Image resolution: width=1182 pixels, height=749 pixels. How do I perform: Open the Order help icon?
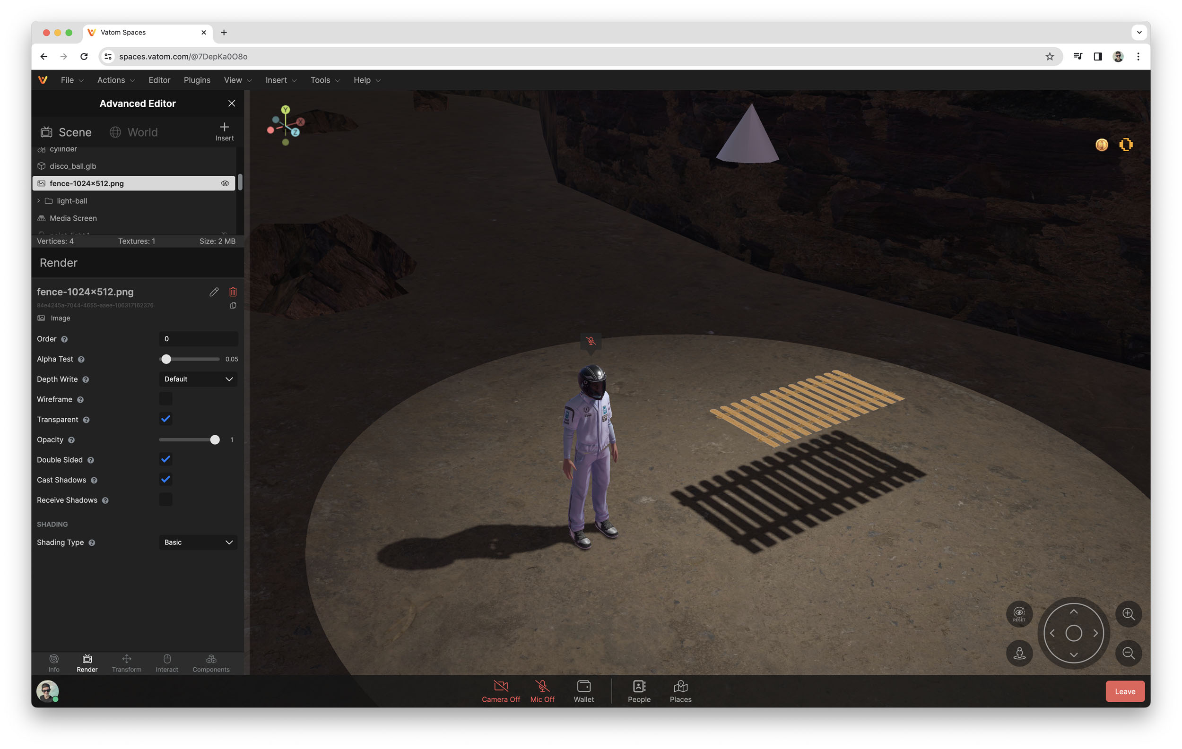(x=64, y=339)
